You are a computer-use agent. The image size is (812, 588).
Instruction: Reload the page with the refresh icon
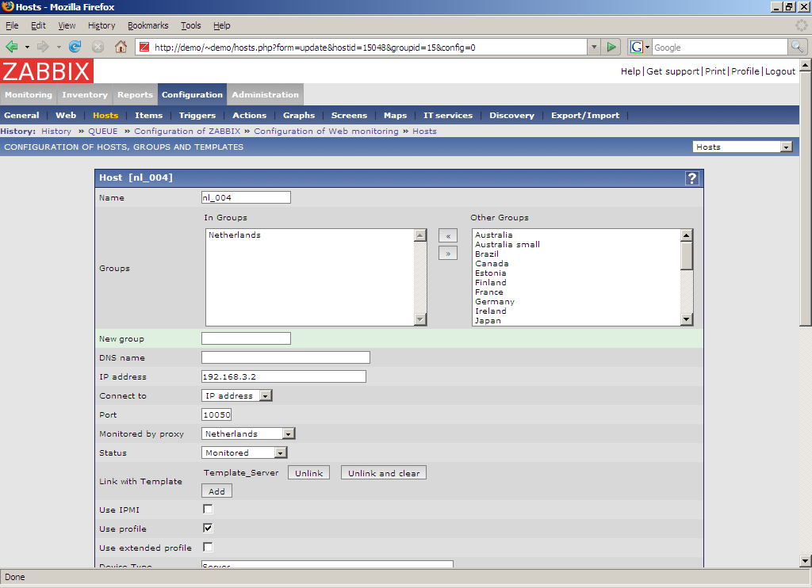point(75,47)
